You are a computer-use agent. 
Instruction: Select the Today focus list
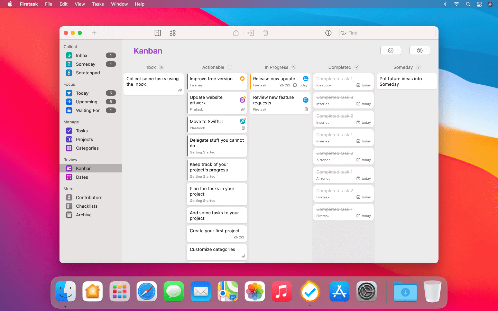(82, 93)
